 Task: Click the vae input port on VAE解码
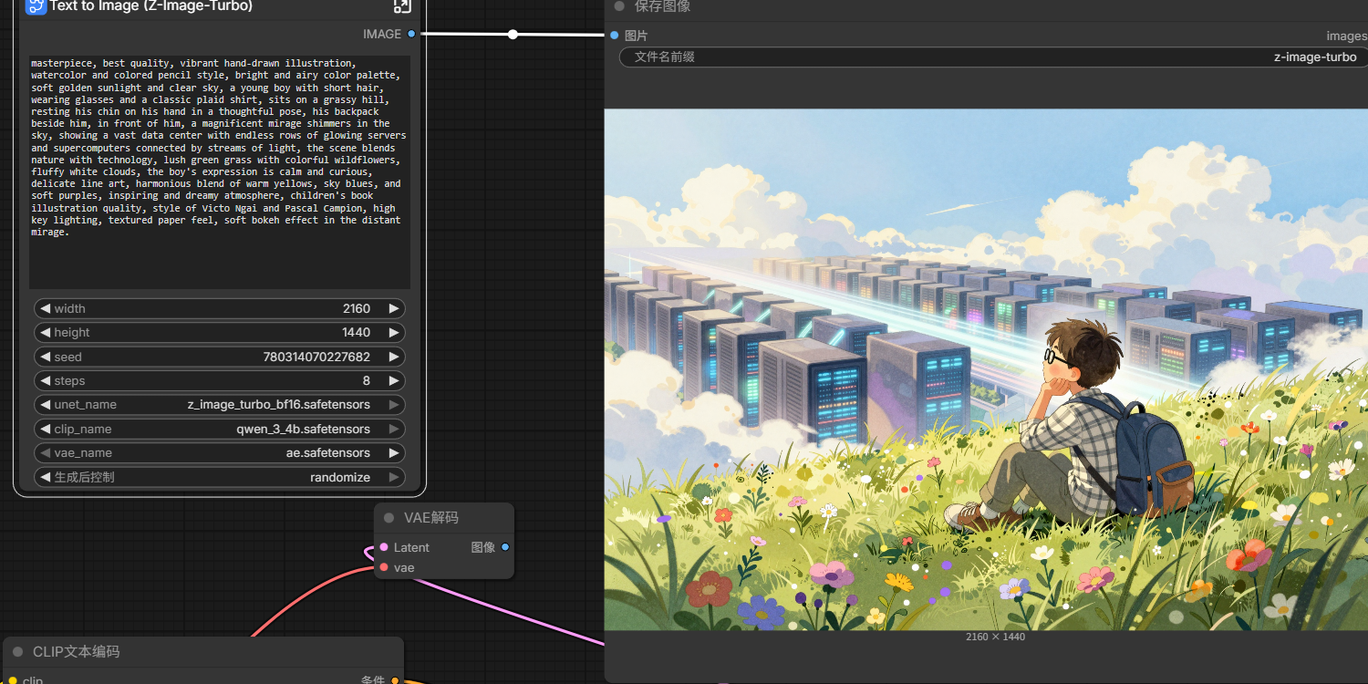click(x=383, y=567)
